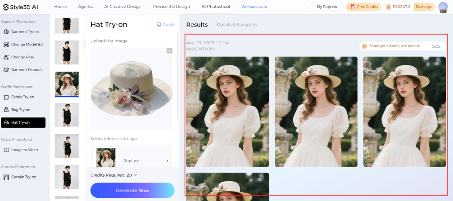The image size is (453, 201).
Task: Open the Agents menu
Action: [x=85, y=7]
